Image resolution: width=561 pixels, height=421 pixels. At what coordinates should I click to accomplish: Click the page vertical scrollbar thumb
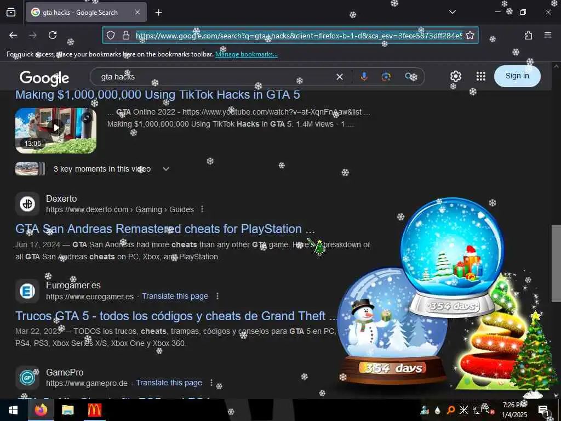556,264
